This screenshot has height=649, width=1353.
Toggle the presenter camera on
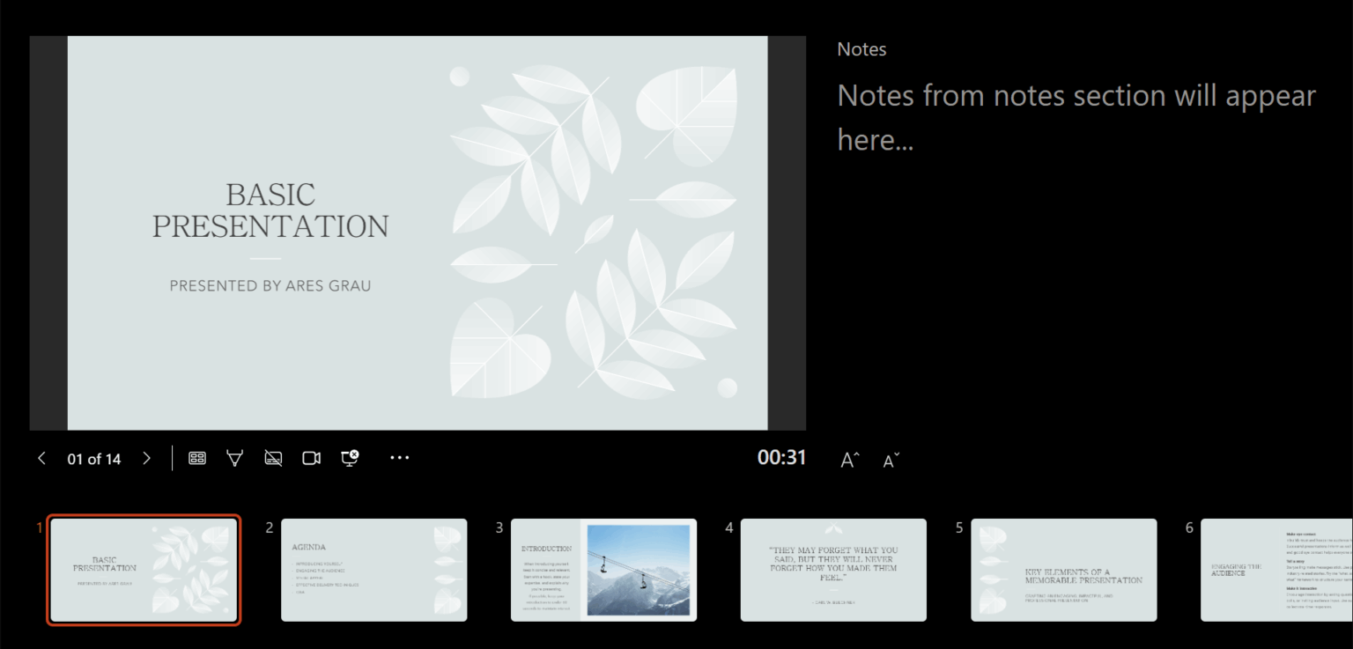point(311,458)
